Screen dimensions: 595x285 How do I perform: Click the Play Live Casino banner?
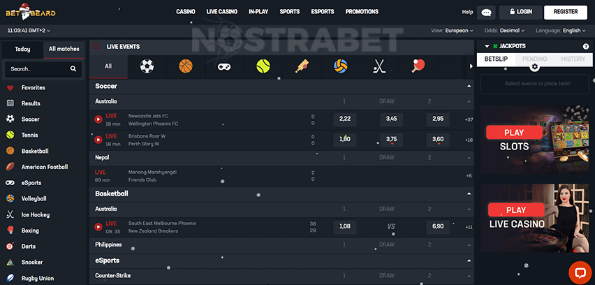click(535, 218)
